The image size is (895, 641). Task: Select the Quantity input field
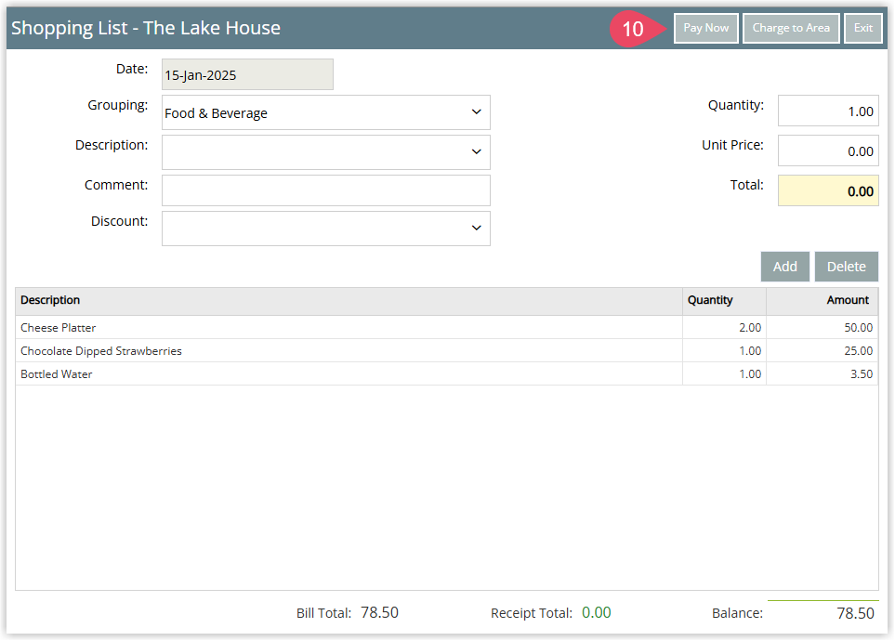point(828,111)
